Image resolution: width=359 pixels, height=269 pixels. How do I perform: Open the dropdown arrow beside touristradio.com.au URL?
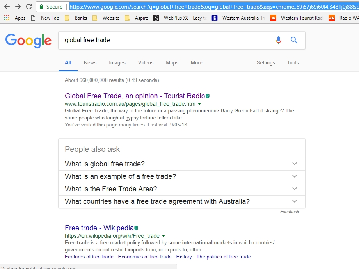pos(199,104)
